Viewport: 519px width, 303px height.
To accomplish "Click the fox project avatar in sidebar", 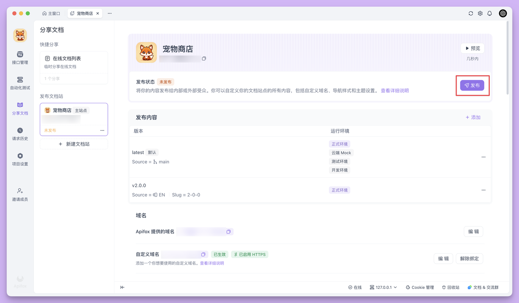I will [20, 36].
